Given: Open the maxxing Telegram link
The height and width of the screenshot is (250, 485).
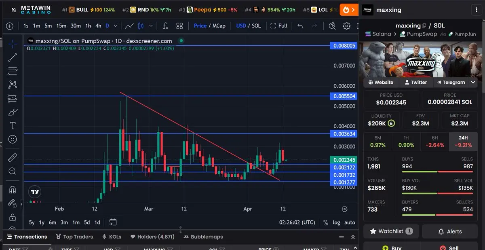Looking at the screenshot, I should pyautogui.click(x=451, y=82).
